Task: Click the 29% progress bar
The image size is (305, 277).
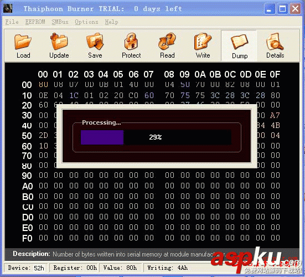Action: [156, 137]
